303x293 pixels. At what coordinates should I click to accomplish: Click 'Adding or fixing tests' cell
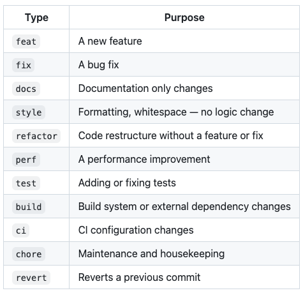pyautogui.click(x=127, y=183)
